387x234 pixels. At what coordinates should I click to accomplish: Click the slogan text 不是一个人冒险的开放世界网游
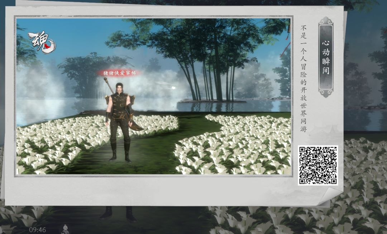(304, 78)
